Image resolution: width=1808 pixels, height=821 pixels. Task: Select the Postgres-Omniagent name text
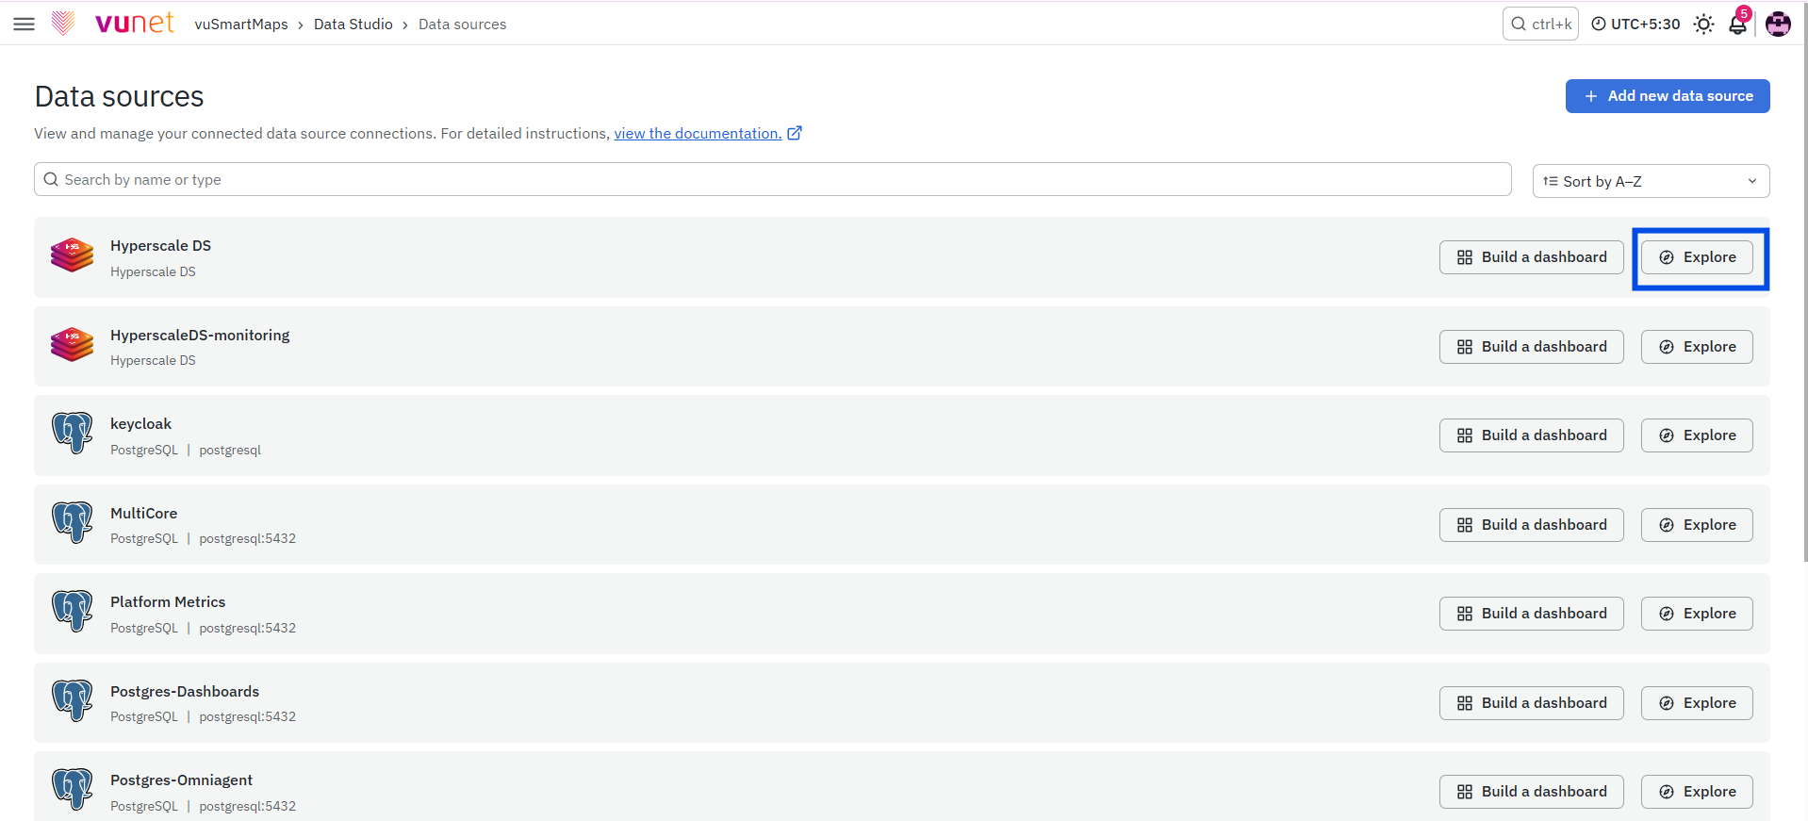(x=181, y=780)
